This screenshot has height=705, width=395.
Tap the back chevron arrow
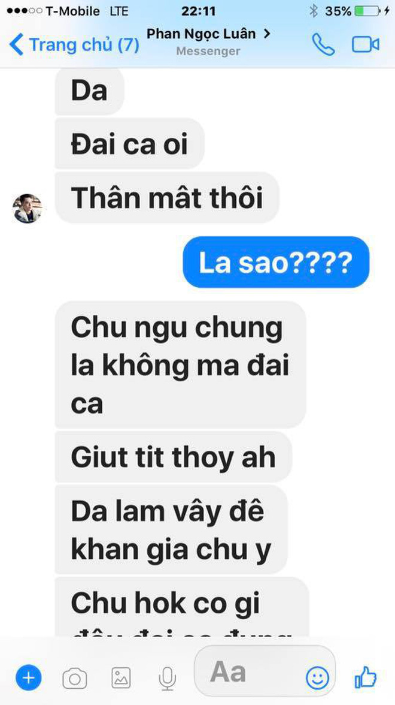click(x=16, y=45)
